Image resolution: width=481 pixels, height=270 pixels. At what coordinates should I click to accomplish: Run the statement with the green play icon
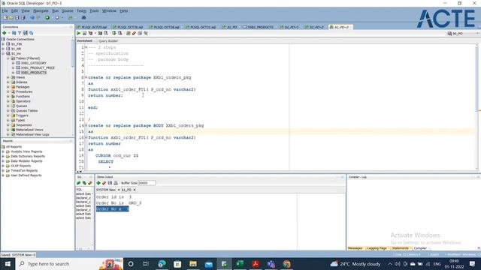pyautogui.click(x=78, y=33)
